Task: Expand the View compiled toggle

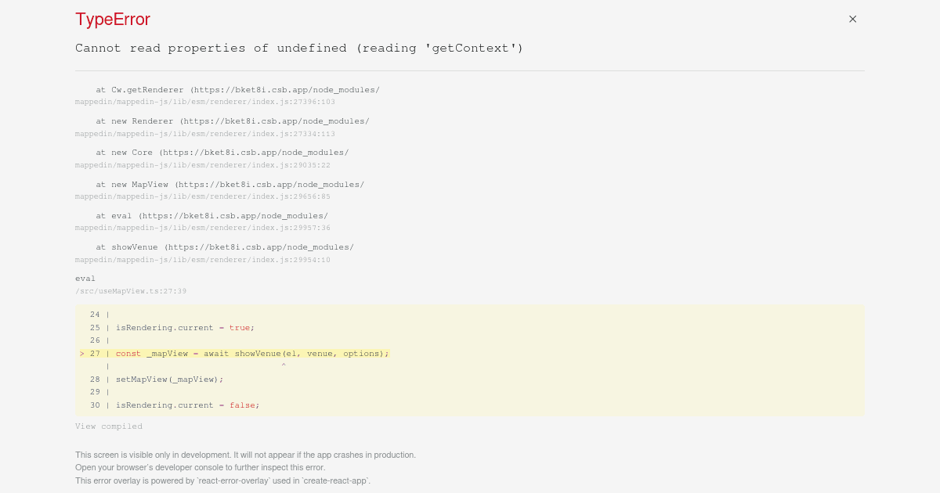Action: click(109, 426)
